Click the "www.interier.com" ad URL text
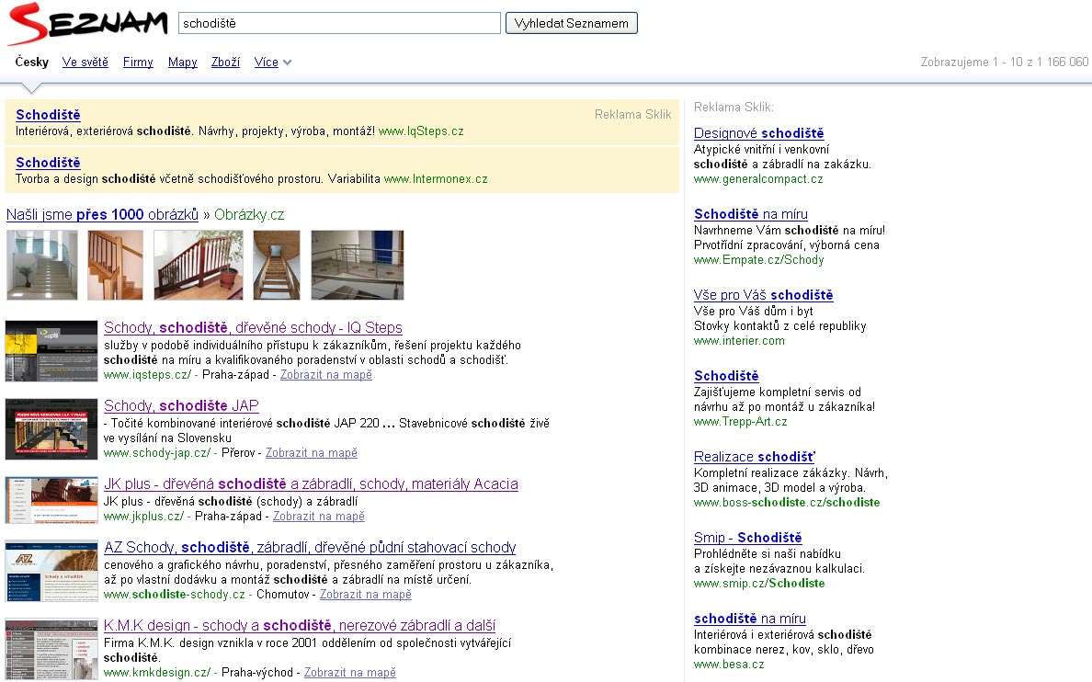 coord(739,341)
